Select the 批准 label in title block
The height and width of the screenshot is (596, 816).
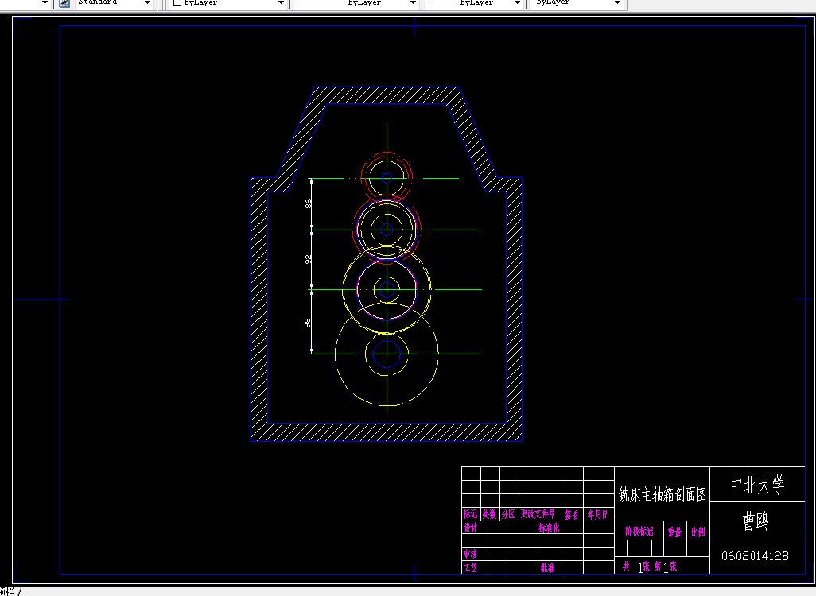pos(547,567)
